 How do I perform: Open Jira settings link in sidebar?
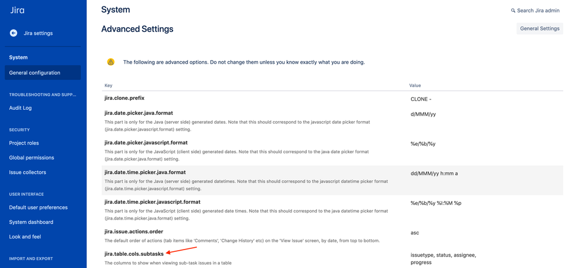tap(38, 33)
